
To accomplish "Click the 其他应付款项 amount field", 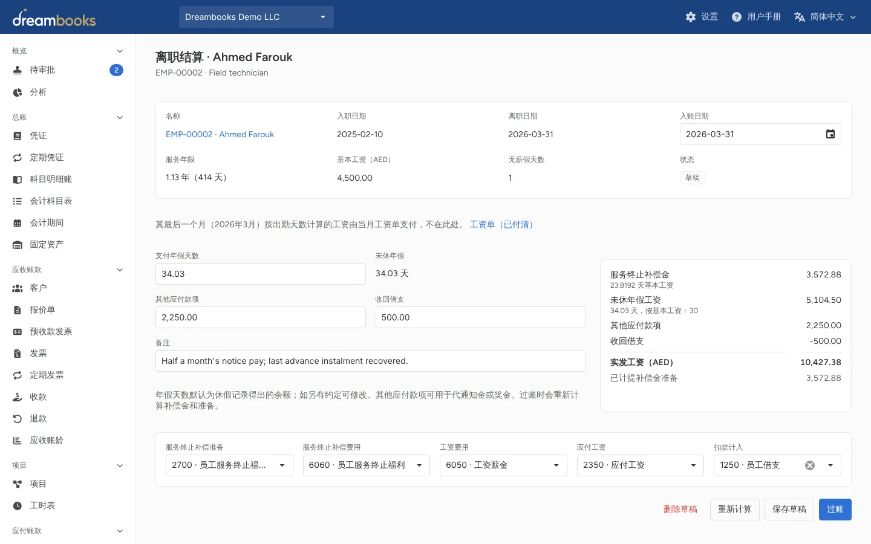I will (x=261, y=317).
